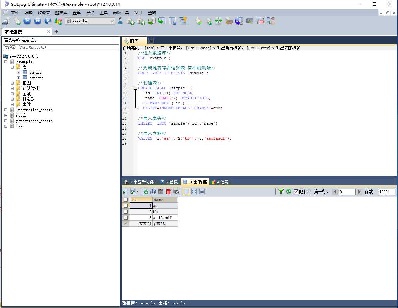This screenshot has width=398, height=308.
Task: Click the 过滤器 filter input field
Action: point(61,48)
